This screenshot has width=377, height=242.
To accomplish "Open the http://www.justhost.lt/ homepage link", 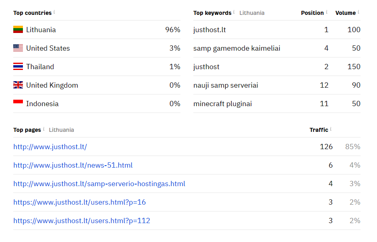I will click(50, 147).
